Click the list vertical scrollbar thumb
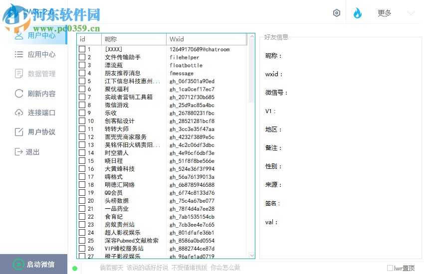Screen dimensions: 424x274 coord(252,71)
